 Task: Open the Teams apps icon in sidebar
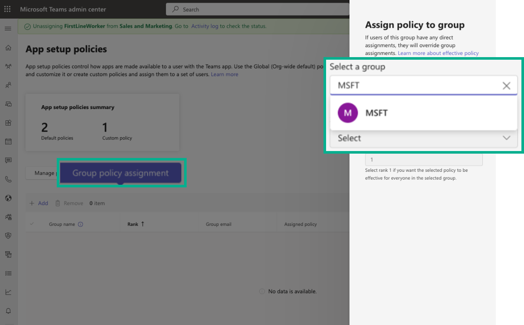pos(8,122)
